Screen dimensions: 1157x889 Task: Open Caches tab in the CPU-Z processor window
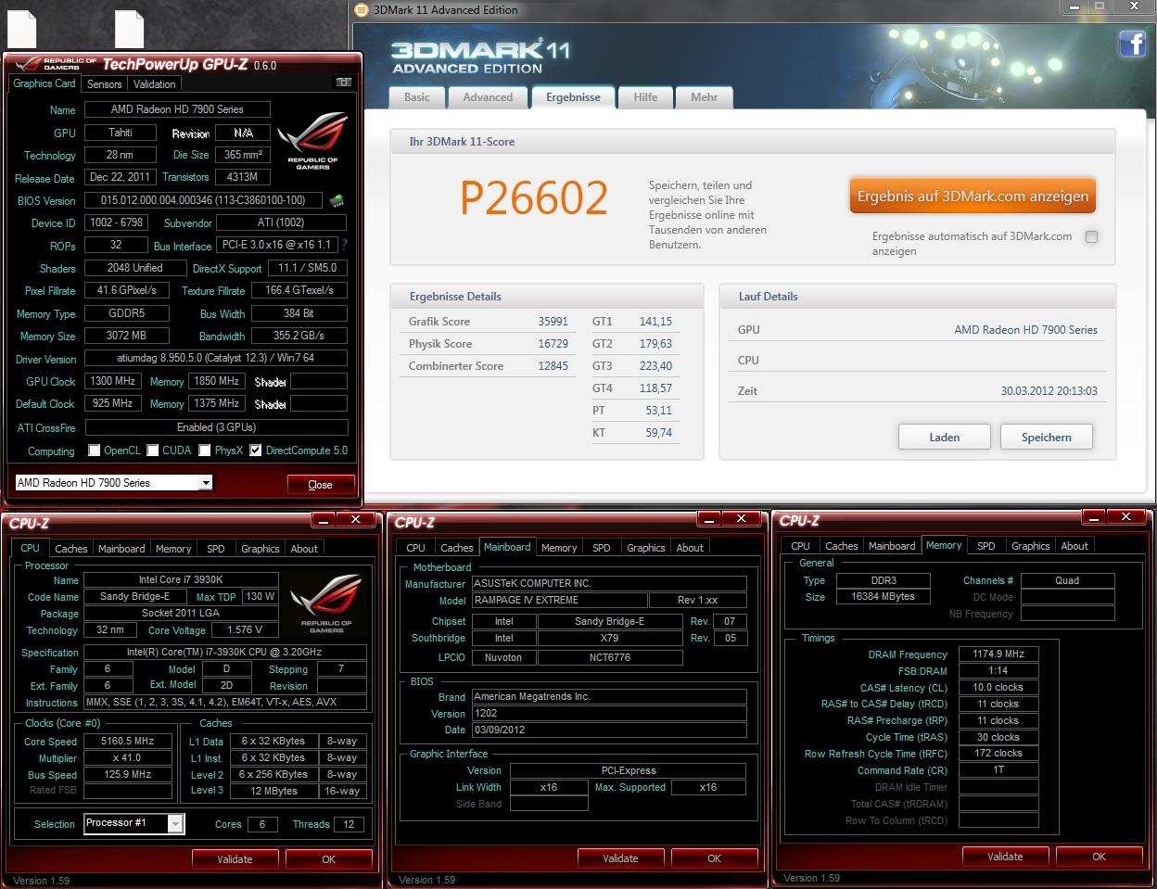click(x=71, y=549)
